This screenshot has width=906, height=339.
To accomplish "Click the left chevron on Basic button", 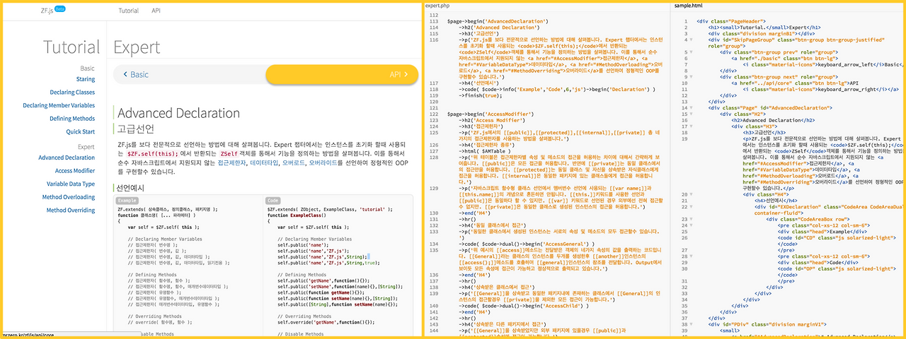I will (125, 74).
